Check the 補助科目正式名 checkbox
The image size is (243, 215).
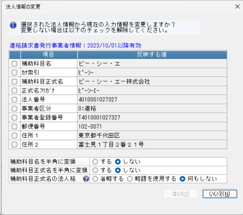tap(14, 82)
